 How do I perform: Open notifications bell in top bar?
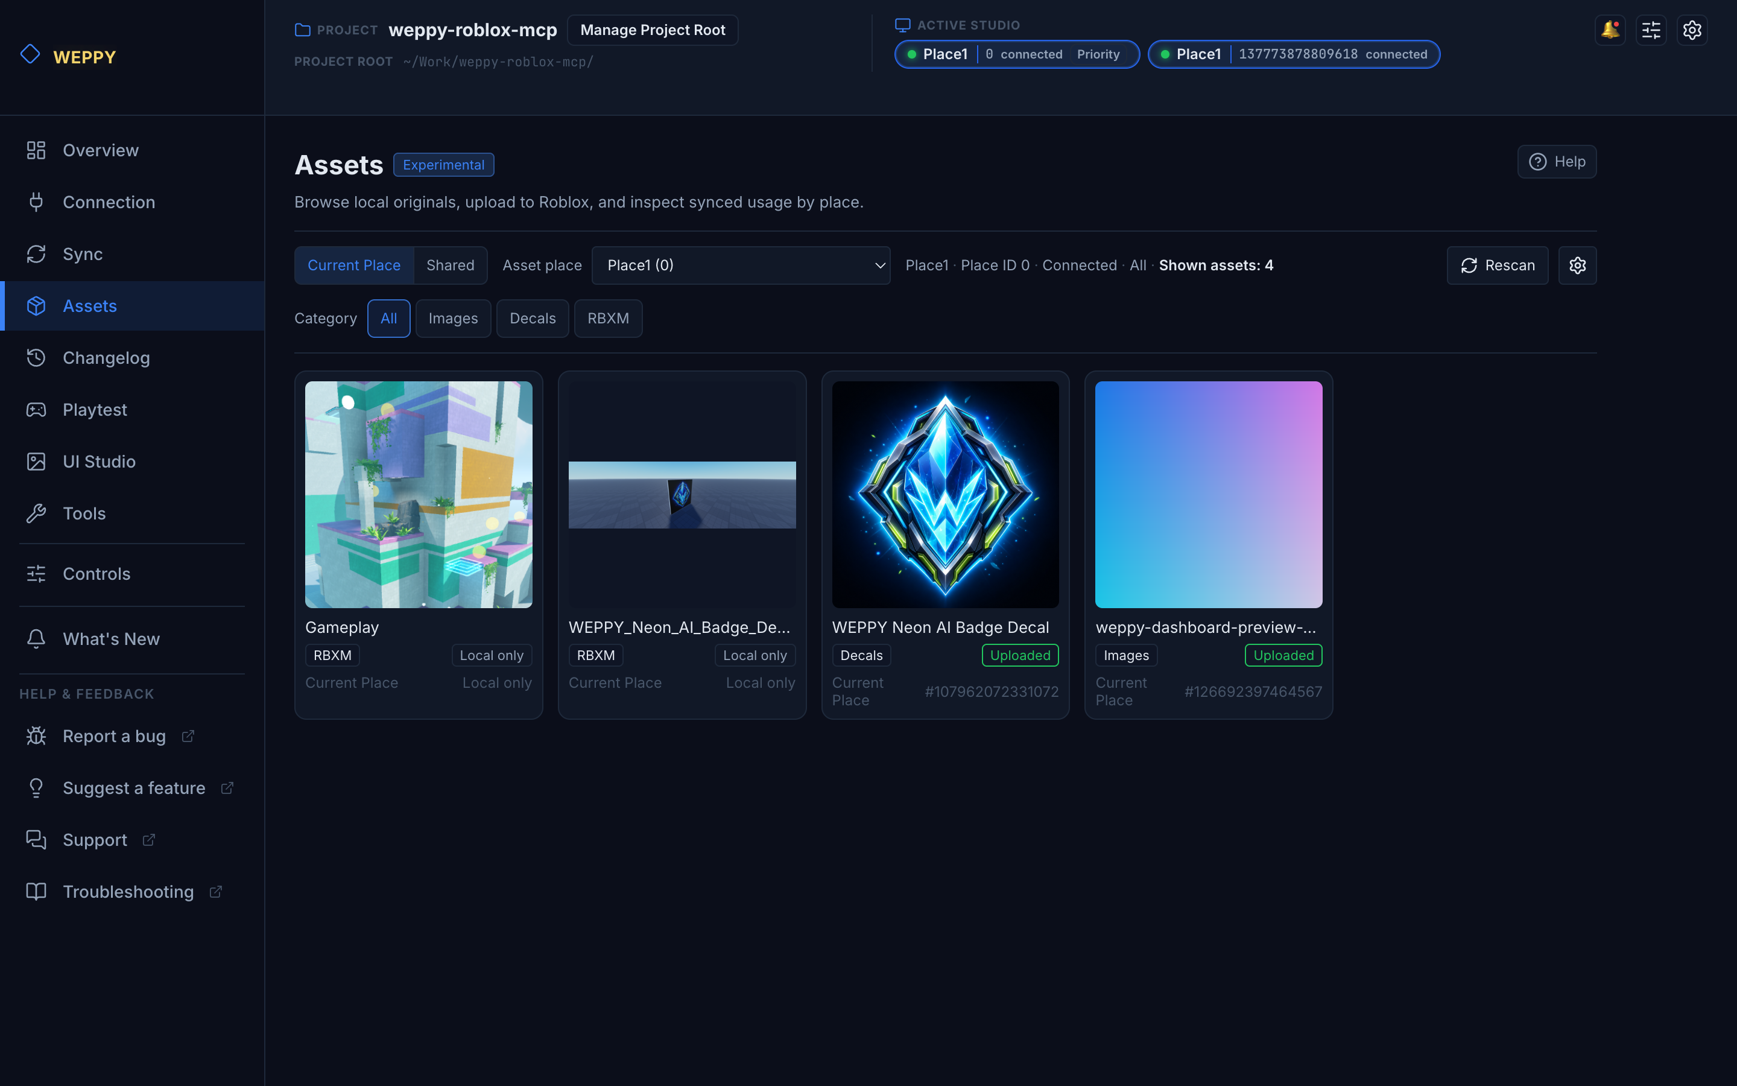coord(1610,30)
